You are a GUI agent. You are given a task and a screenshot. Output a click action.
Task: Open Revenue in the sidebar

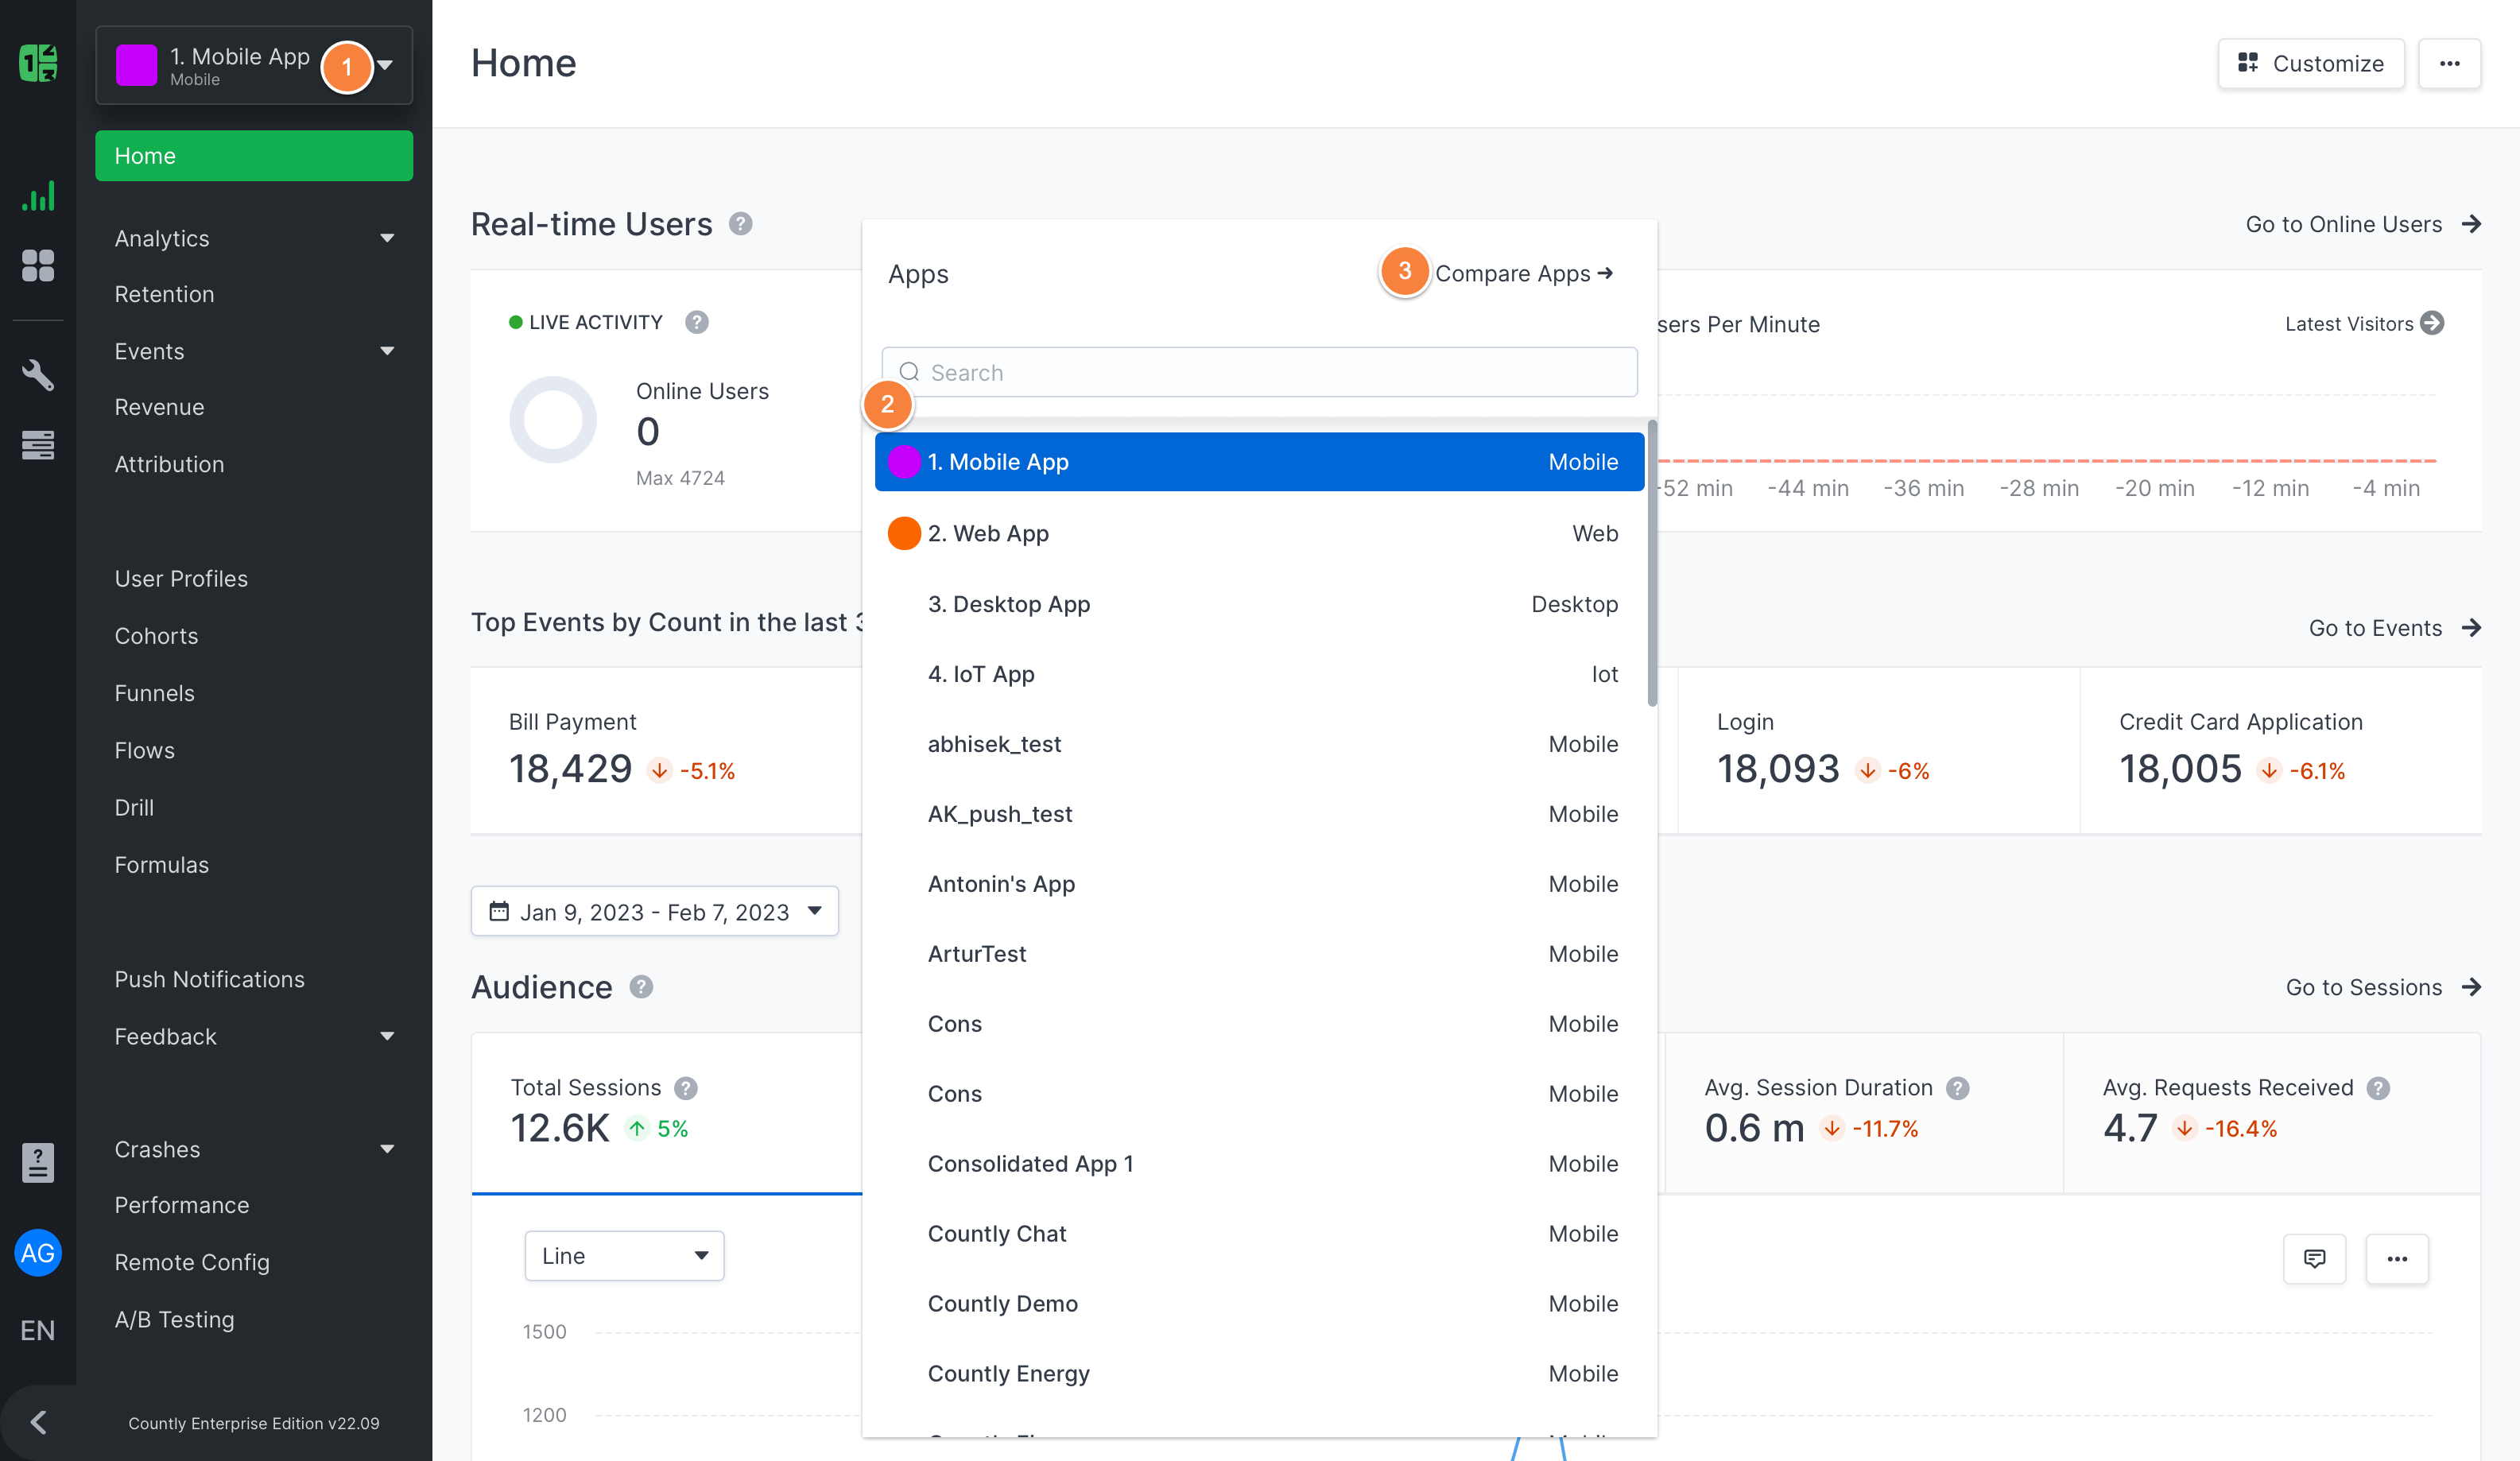[159, 407]
